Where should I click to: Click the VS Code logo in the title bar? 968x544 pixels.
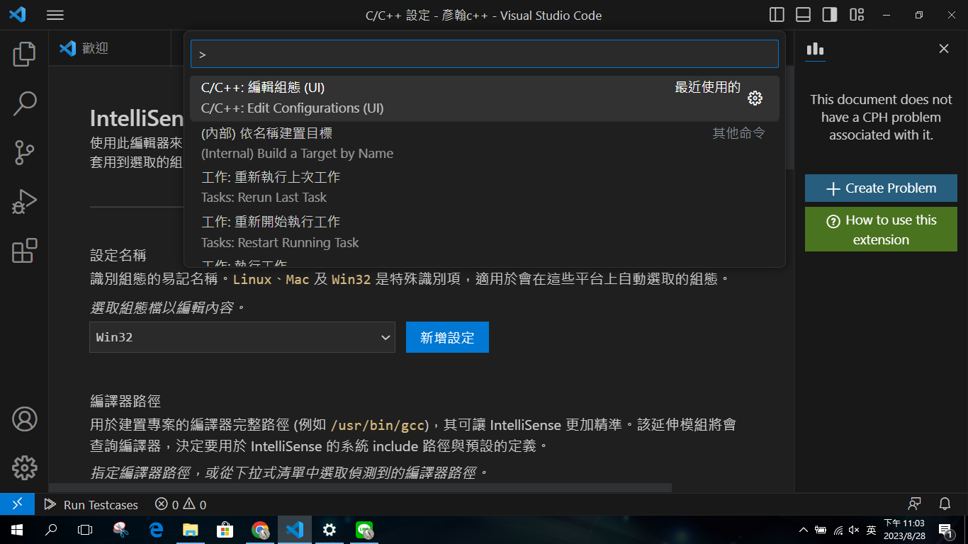pos(18,15)
